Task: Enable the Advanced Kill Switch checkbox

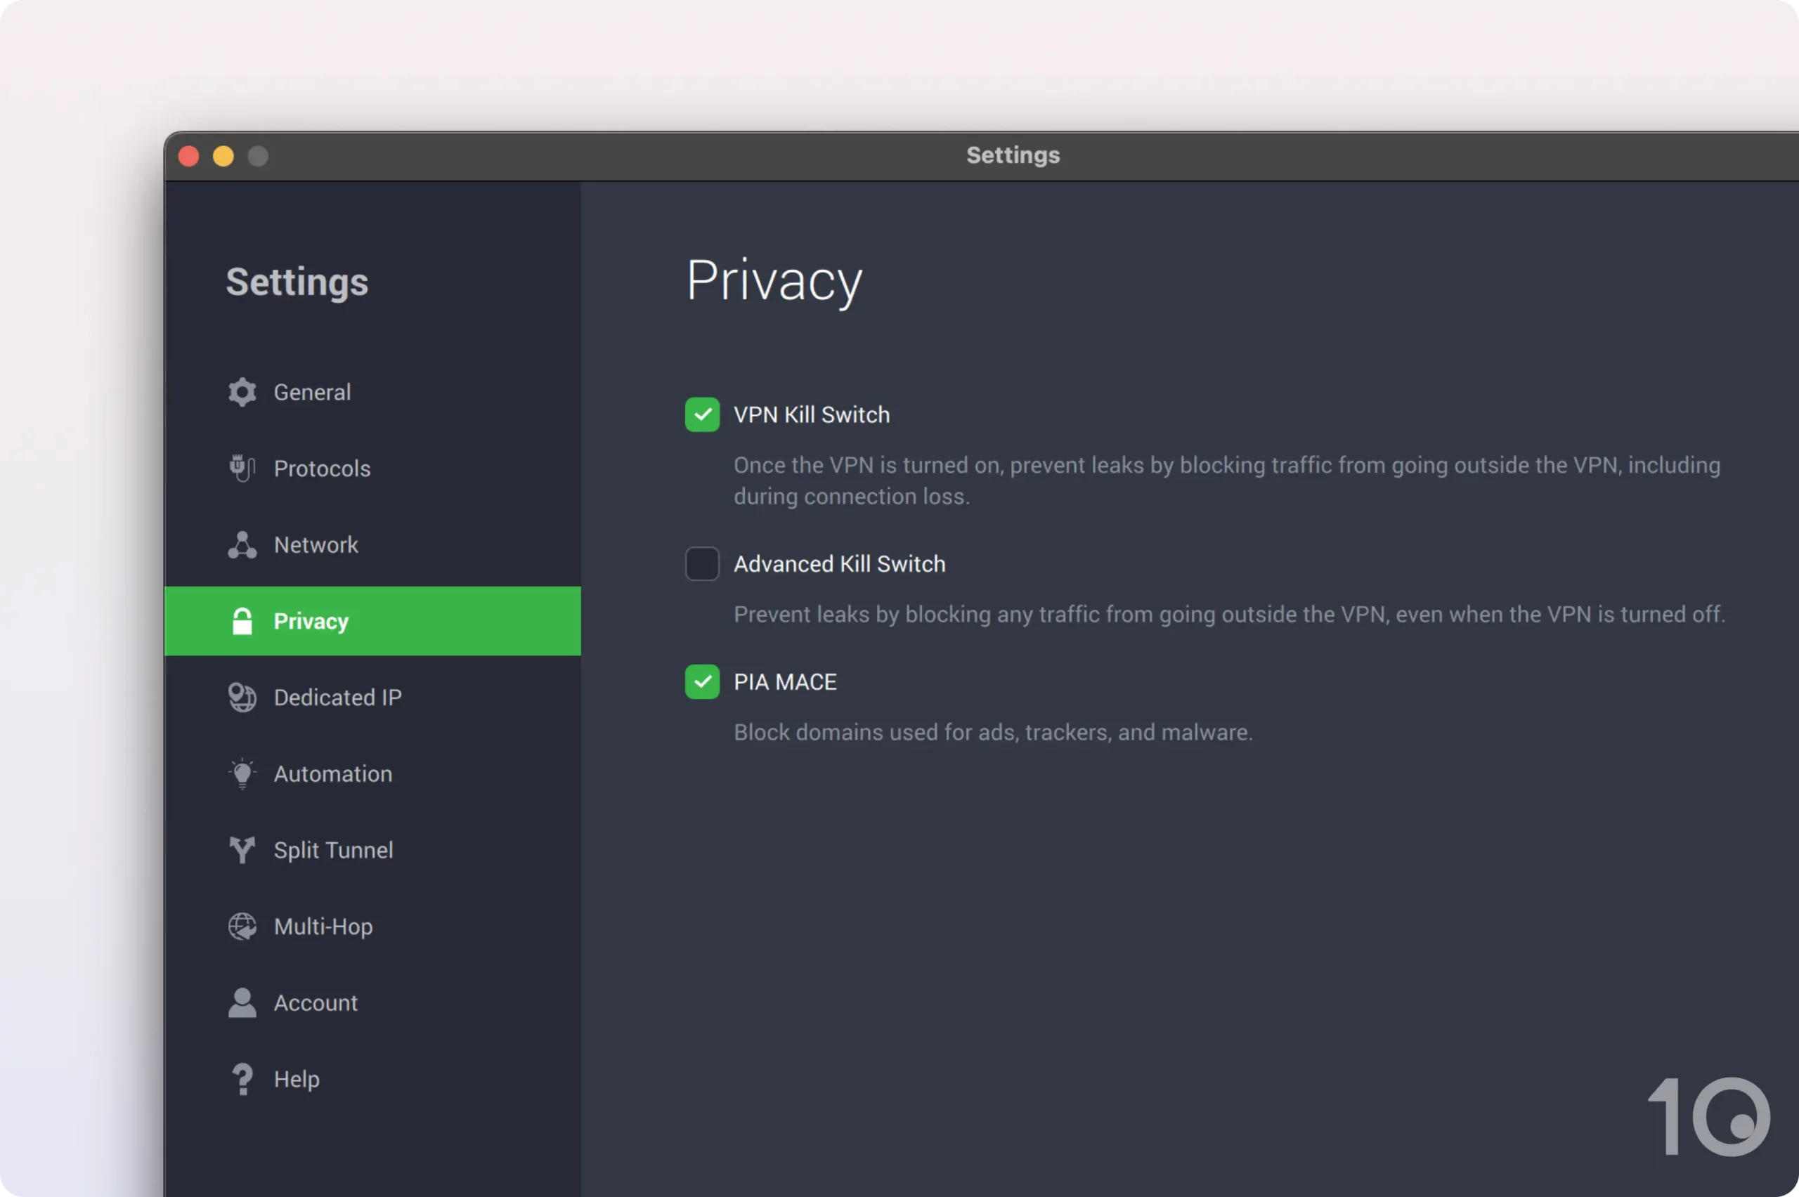Action: (702, 563)
